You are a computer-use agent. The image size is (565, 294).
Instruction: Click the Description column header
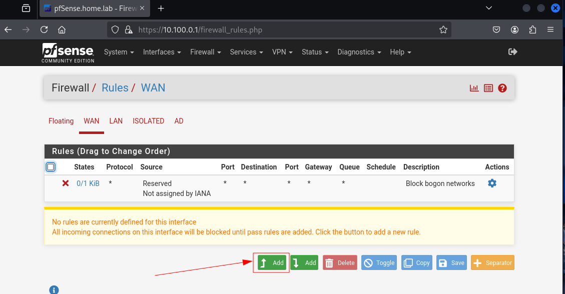pyautogui.click(x=421, y=167)
